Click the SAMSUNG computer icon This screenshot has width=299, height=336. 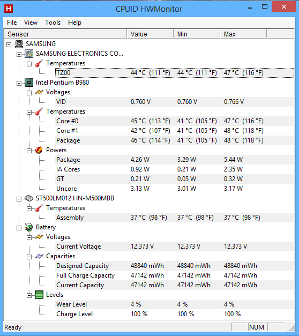point(19,44)
